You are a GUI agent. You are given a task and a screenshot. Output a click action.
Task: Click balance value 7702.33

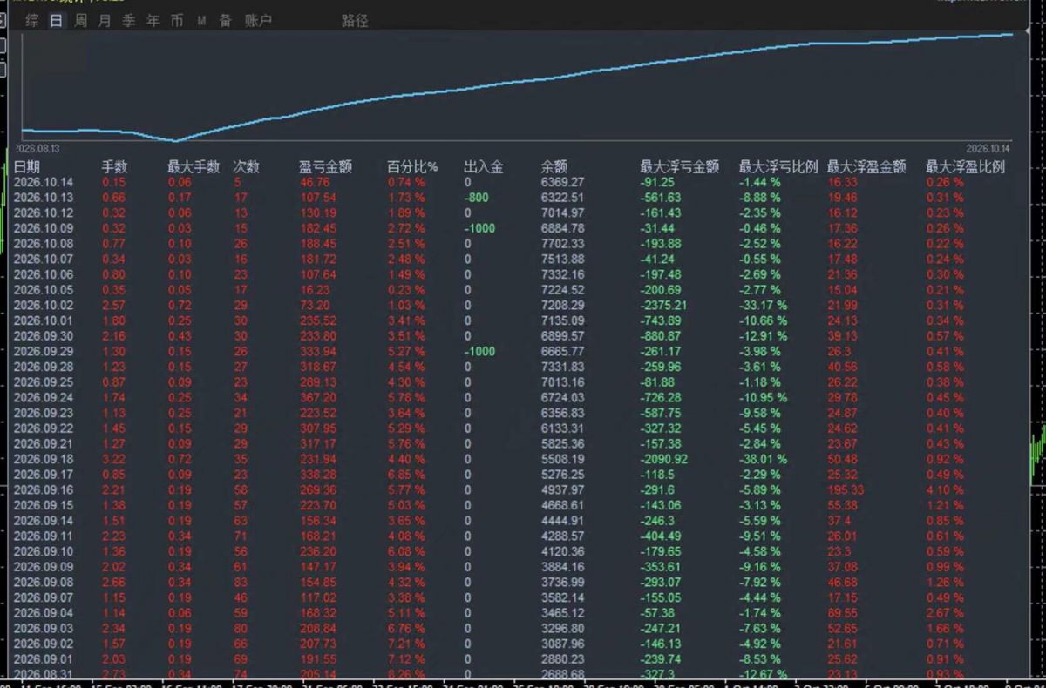562,244
